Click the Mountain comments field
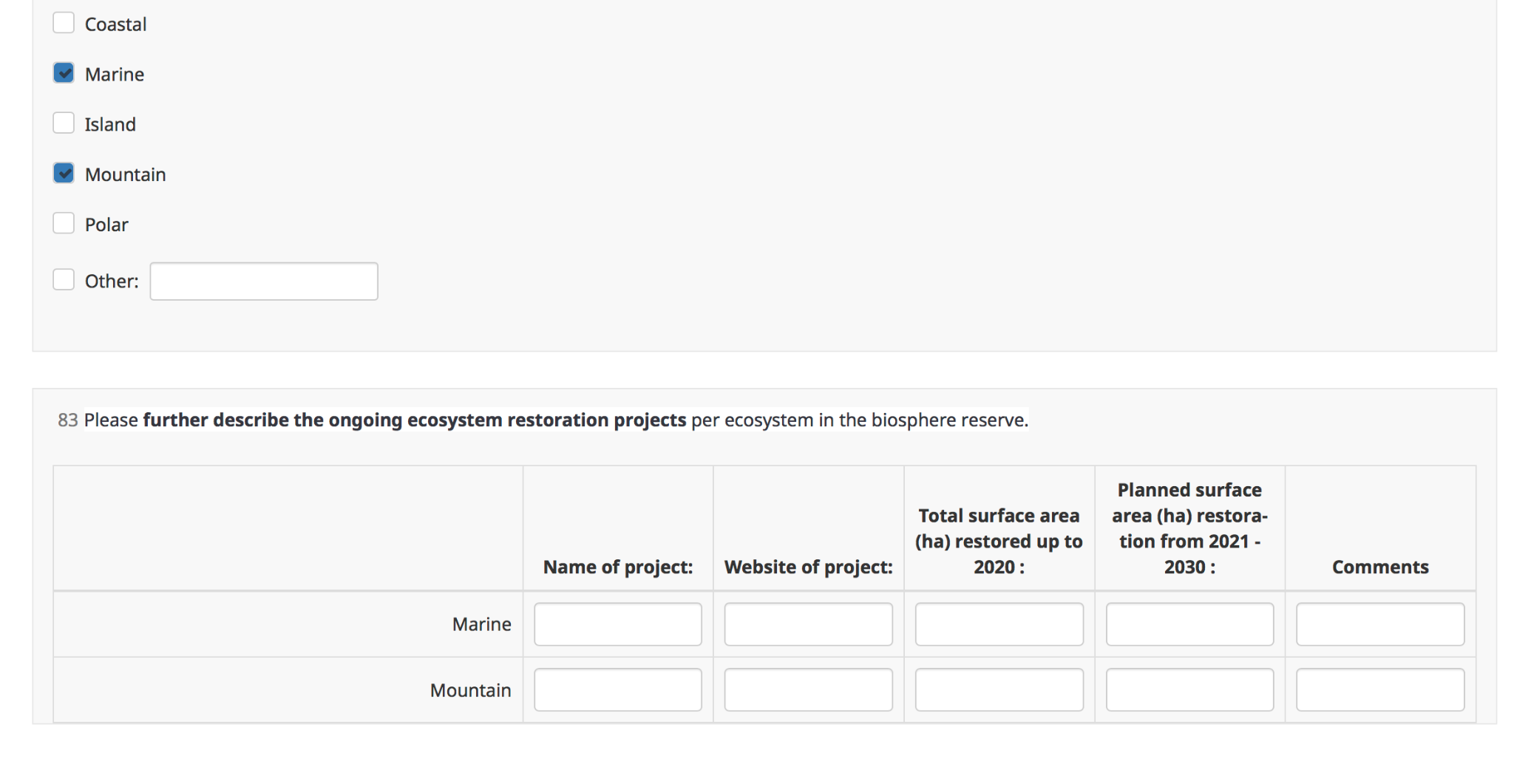 pyautogui.click(x=1380, y=690)
